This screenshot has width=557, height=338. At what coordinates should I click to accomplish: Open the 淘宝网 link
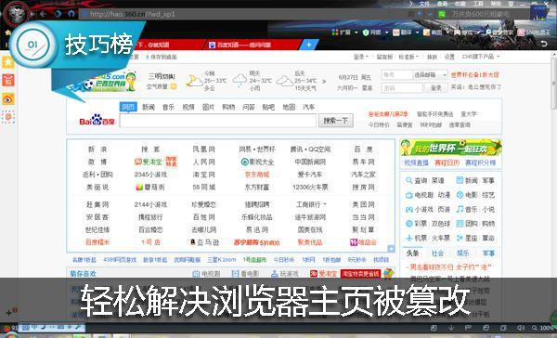point(203,175)
